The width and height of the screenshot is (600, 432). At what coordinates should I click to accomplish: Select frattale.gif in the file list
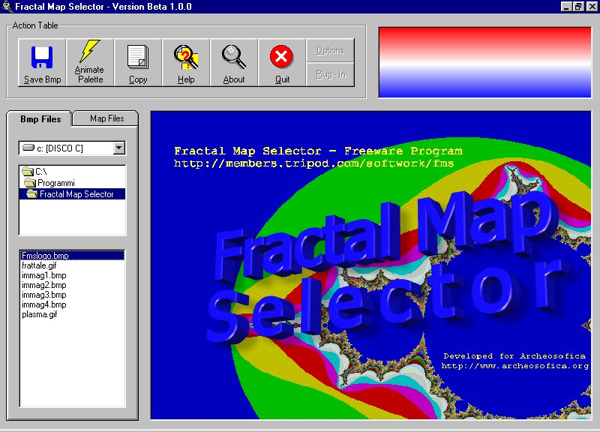click(x=72, y=265)
